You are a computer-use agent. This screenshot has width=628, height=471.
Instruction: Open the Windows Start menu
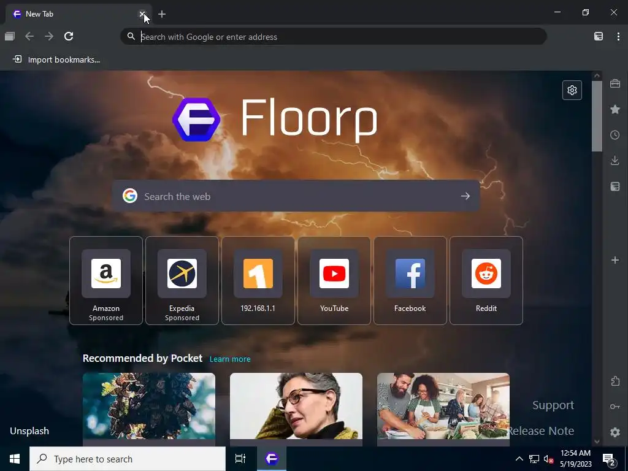tap(15, 459)
